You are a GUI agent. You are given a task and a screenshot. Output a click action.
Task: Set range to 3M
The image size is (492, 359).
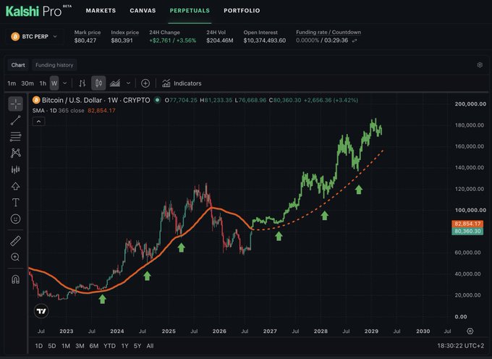click(80, 346)
